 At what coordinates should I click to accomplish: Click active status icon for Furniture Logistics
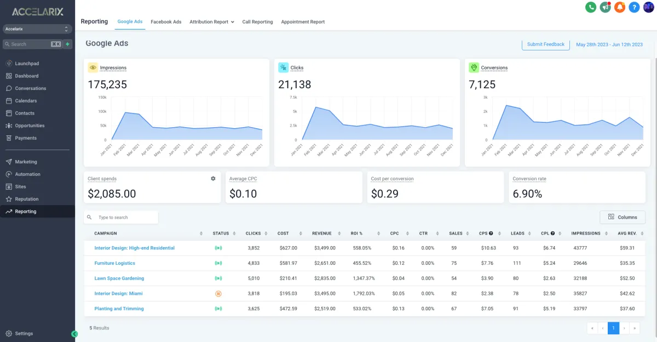tap(218, 263)
